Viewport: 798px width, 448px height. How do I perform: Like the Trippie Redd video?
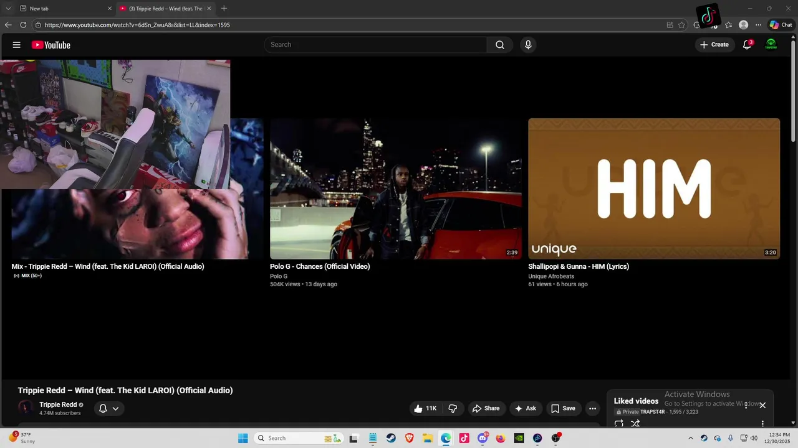(426, 408)
